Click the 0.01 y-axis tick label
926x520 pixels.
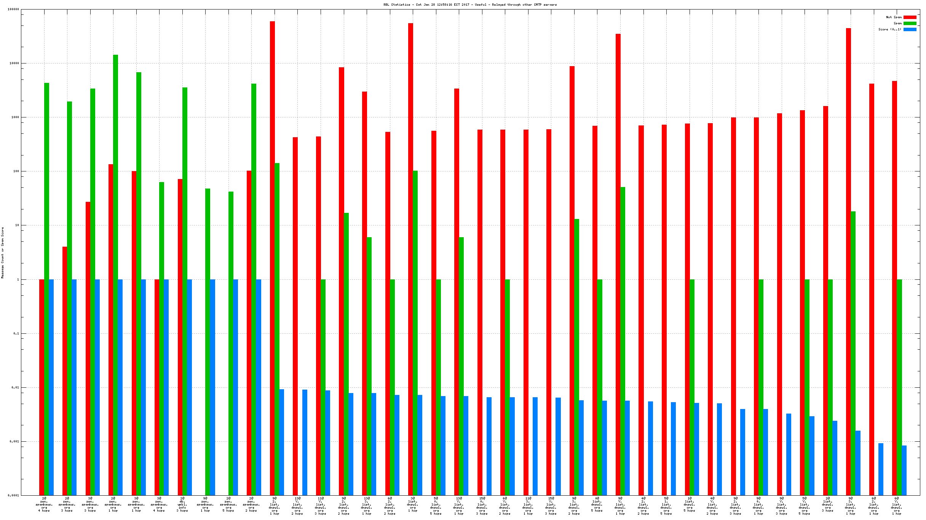coord(15,387)
